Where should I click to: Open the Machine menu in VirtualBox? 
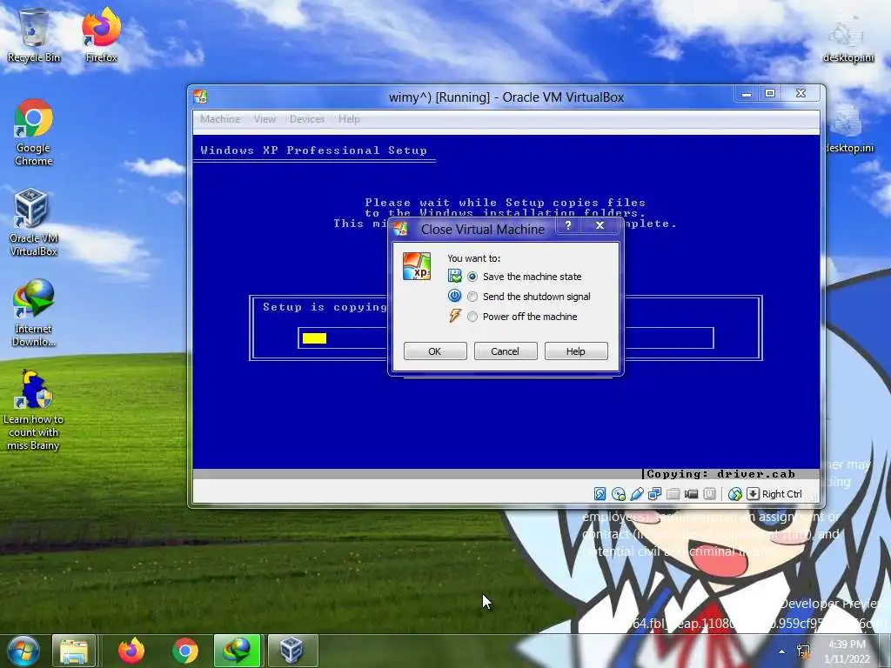[x=220, y=119]
